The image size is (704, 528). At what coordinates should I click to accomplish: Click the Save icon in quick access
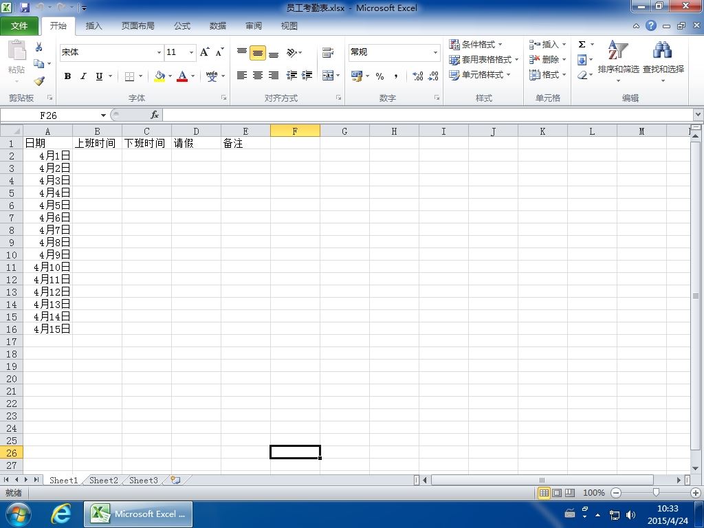(x=25, y=8)
